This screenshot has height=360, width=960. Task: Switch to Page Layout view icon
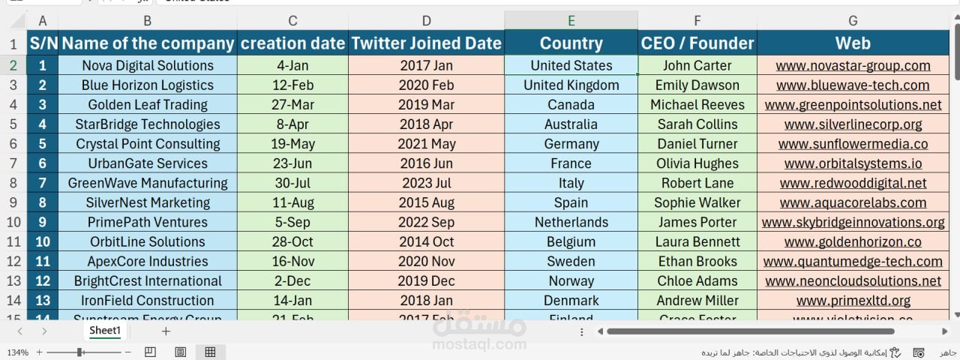click(x=180, y=352)
